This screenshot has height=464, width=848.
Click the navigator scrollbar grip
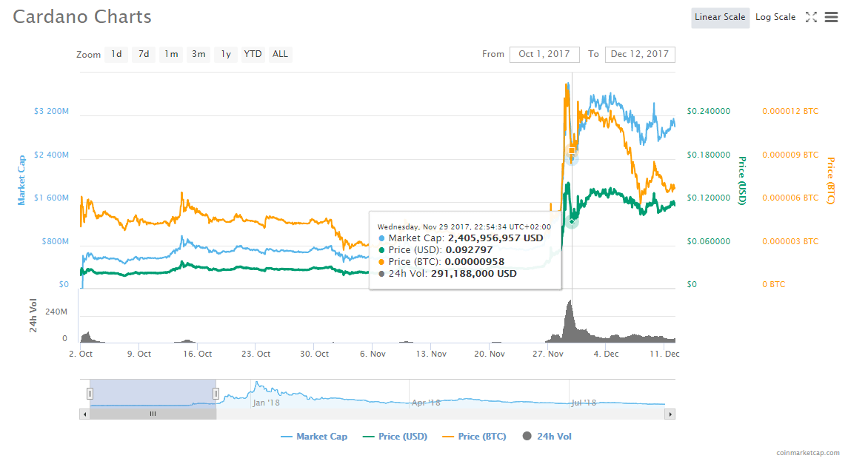(152, 414)
